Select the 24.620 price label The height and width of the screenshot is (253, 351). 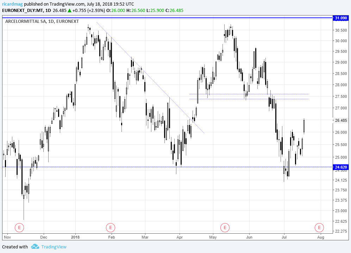pyautogui.click(x=341, y=167)
